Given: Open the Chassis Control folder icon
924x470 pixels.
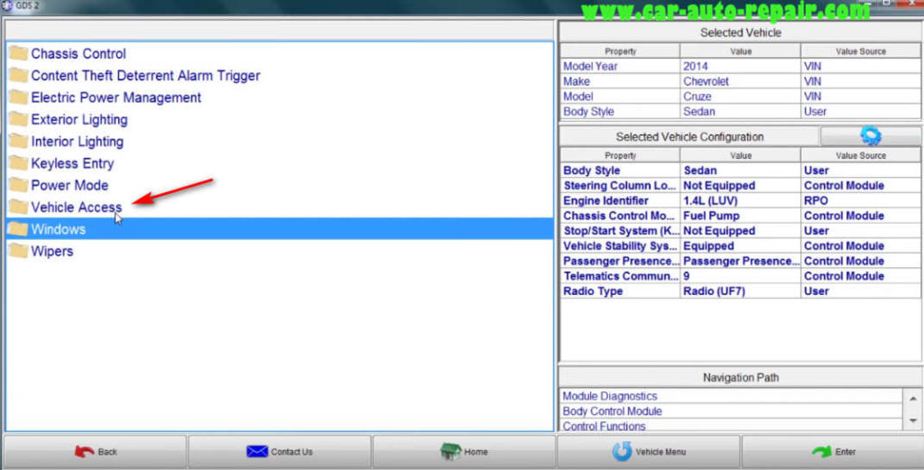Looking at the screenshot, I should tap(19, 53).
